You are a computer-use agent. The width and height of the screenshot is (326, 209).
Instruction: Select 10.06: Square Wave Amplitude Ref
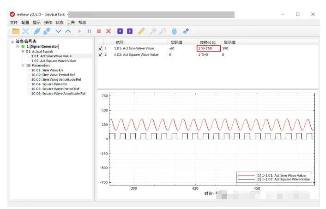[59, 94]
